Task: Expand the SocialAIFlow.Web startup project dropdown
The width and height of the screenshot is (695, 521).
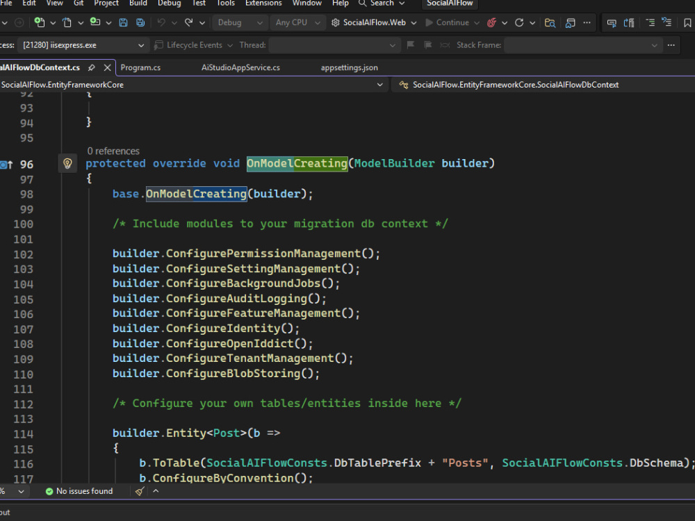Action: pyautogui.click(x=414, y=23)
